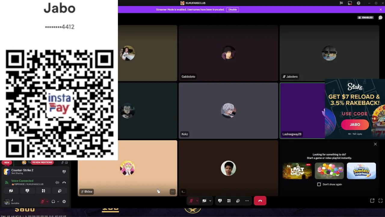
Task: Close the activity suggestions panel
Action: (x=375, y=144)
